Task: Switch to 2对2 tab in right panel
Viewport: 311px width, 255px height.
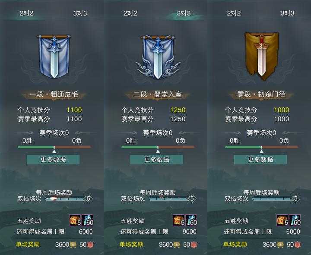Action: coord(234,13)
